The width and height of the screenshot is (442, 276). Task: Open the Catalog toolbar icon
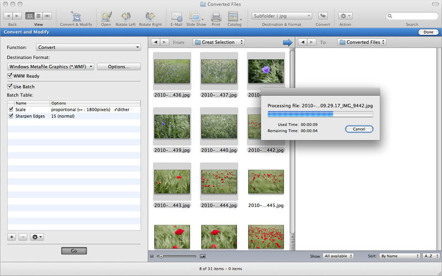click(234, 16)
